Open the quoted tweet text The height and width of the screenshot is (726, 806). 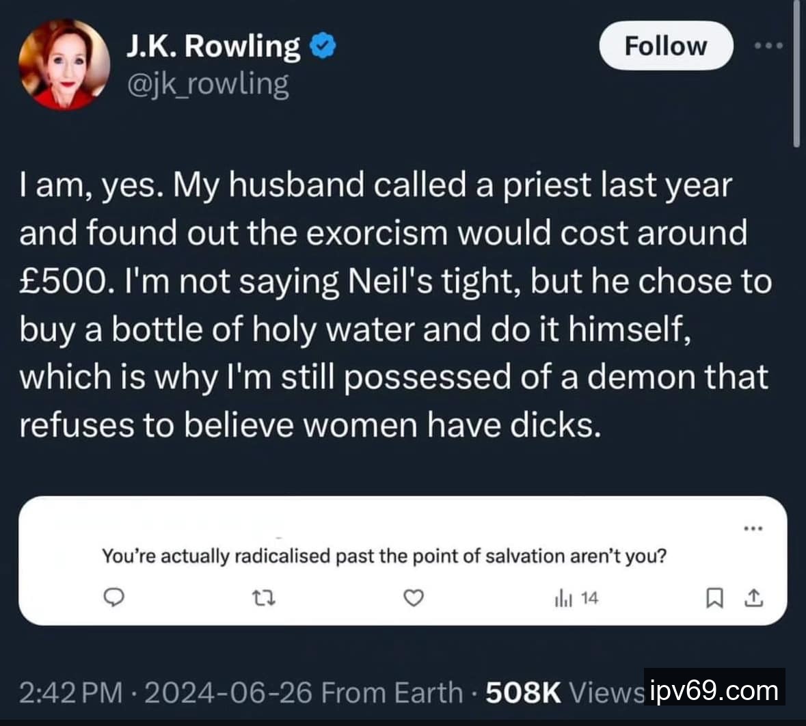point(384,556)
